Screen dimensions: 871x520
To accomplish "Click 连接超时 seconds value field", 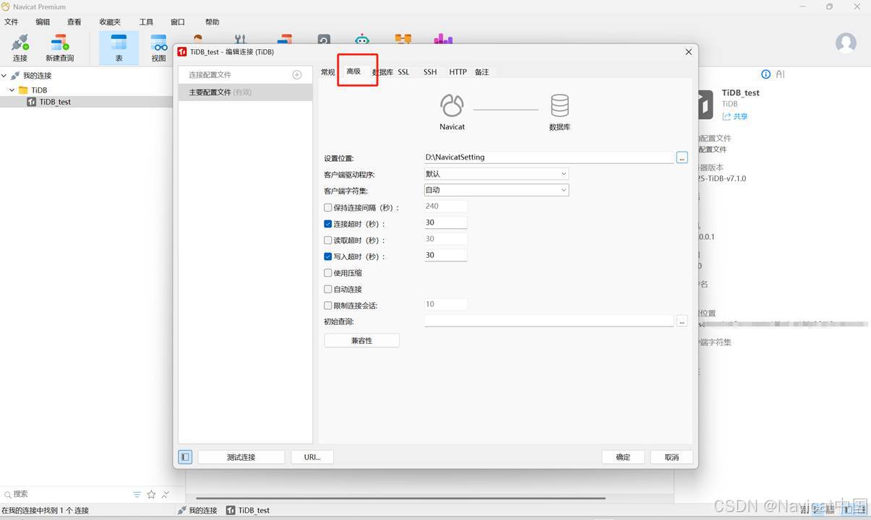I will (445, 222).
